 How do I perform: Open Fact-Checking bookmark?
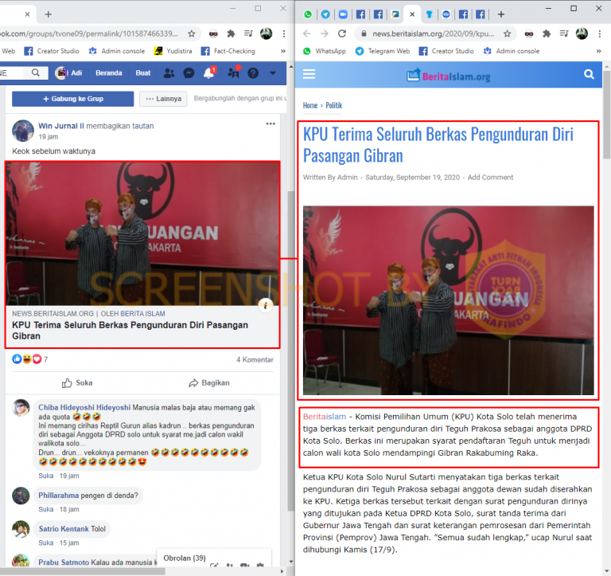point(228,51)
